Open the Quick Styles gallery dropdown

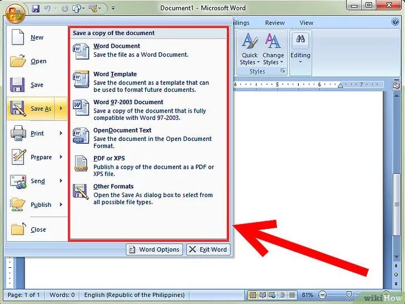pyautogui.click(x=249, y=49)
